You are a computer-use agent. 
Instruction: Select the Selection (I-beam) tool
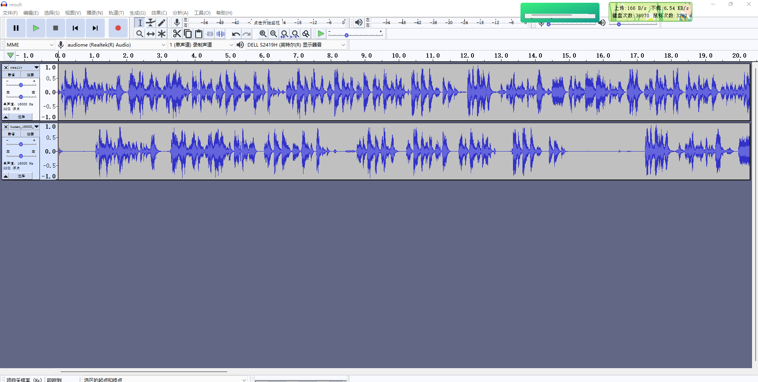(x=140, y=23)
